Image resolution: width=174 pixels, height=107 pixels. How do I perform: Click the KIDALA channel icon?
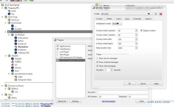pyautogui.click(x=9, y=89)
